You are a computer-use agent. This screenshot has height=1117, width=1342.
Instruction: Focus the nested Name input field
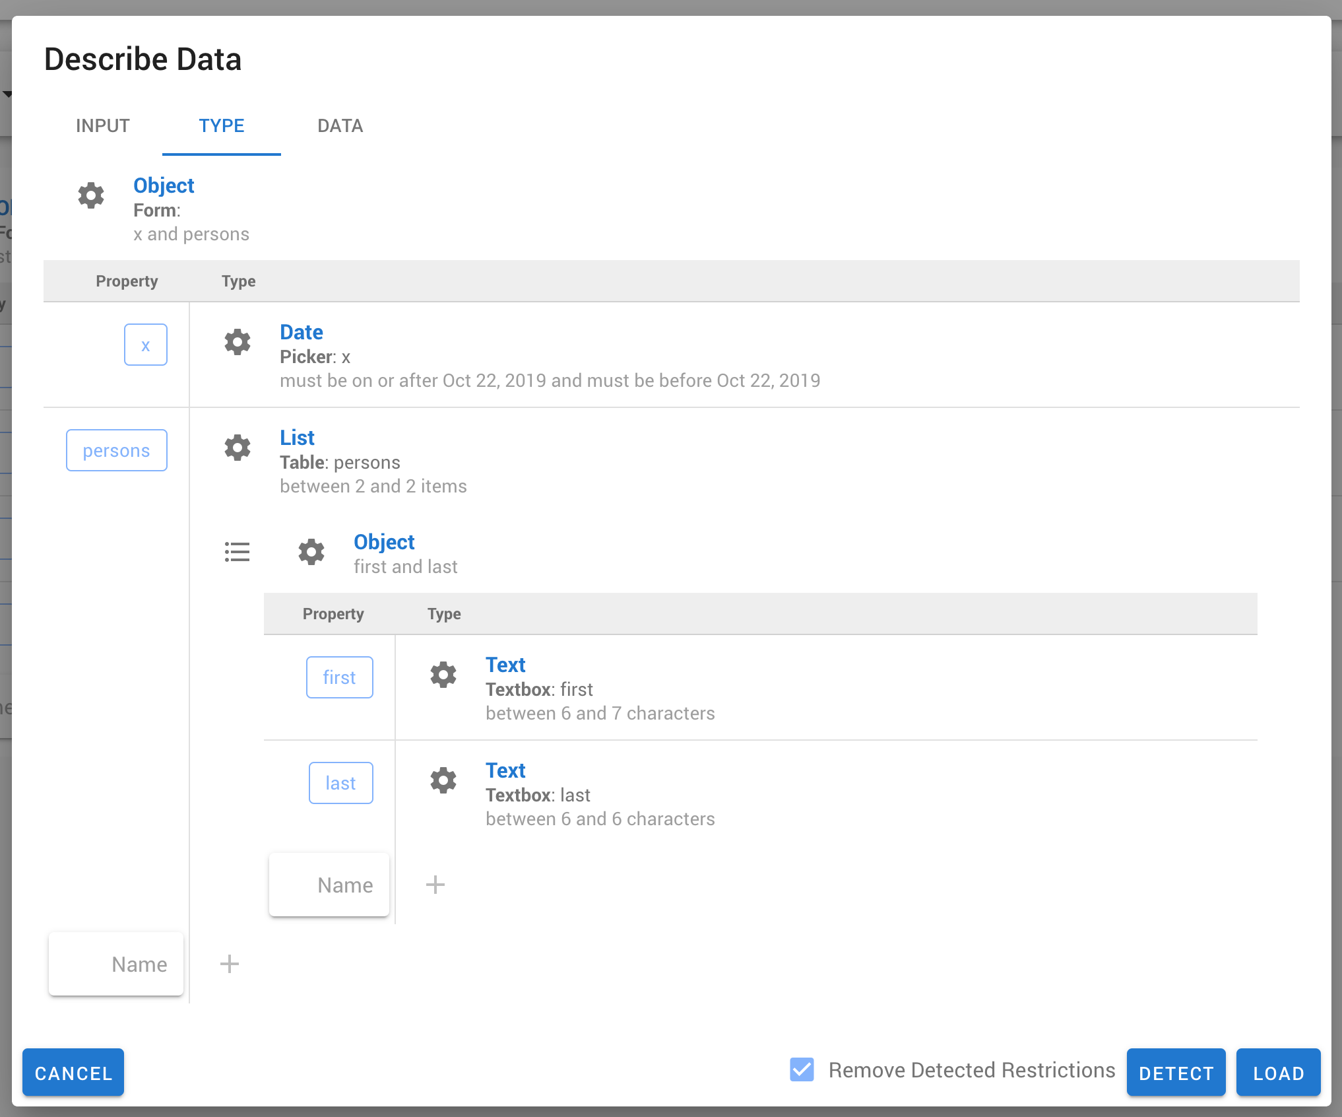click(x=329, y=885)
